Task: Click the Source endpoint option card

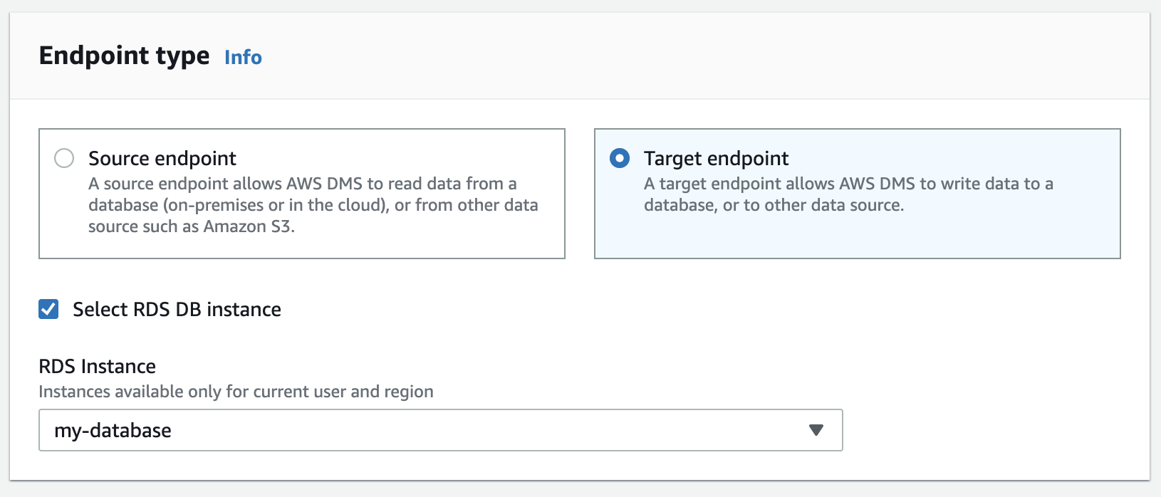Action: [x=301, y=192]
